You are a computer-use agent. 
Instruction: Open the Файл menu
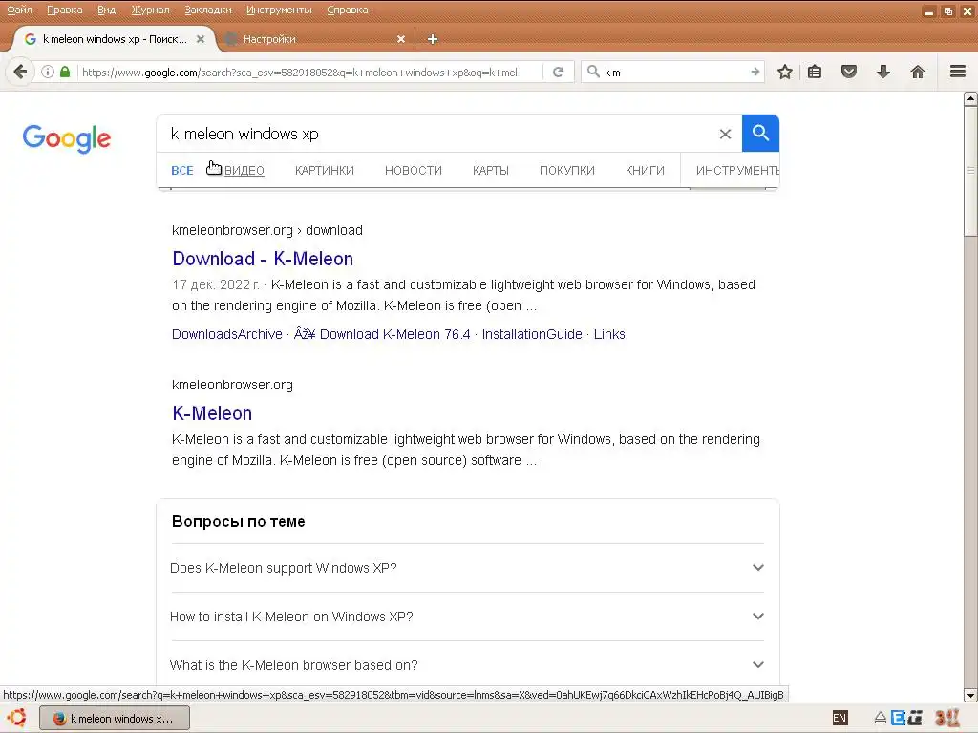[19, 10]
